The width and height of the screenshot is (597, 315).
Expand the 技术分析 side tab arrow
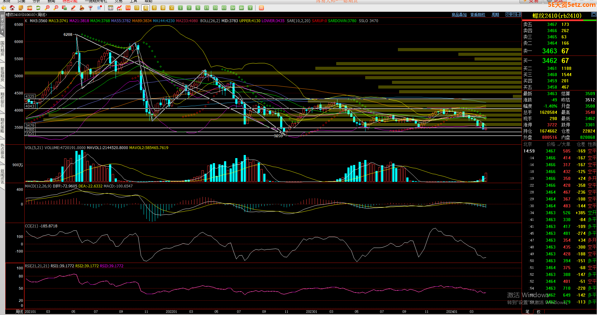[x=2, y=31]
